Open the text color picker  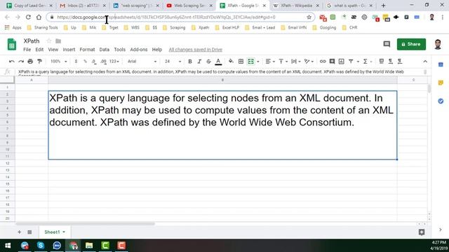point(218,62)
